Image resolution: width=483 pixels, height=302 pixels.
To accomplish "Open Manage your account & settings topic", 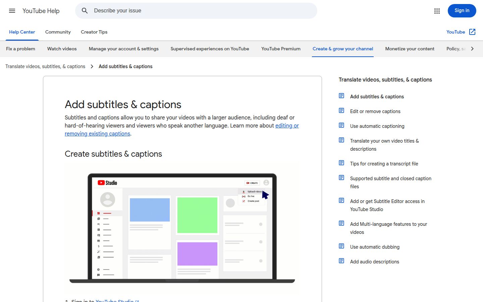I will point(124,49).
